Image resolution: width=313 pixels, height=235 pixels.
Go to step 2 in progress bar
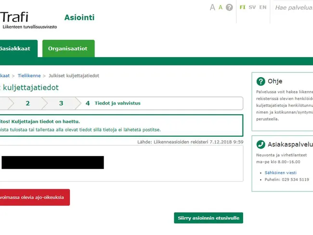(x=28, y=103)
